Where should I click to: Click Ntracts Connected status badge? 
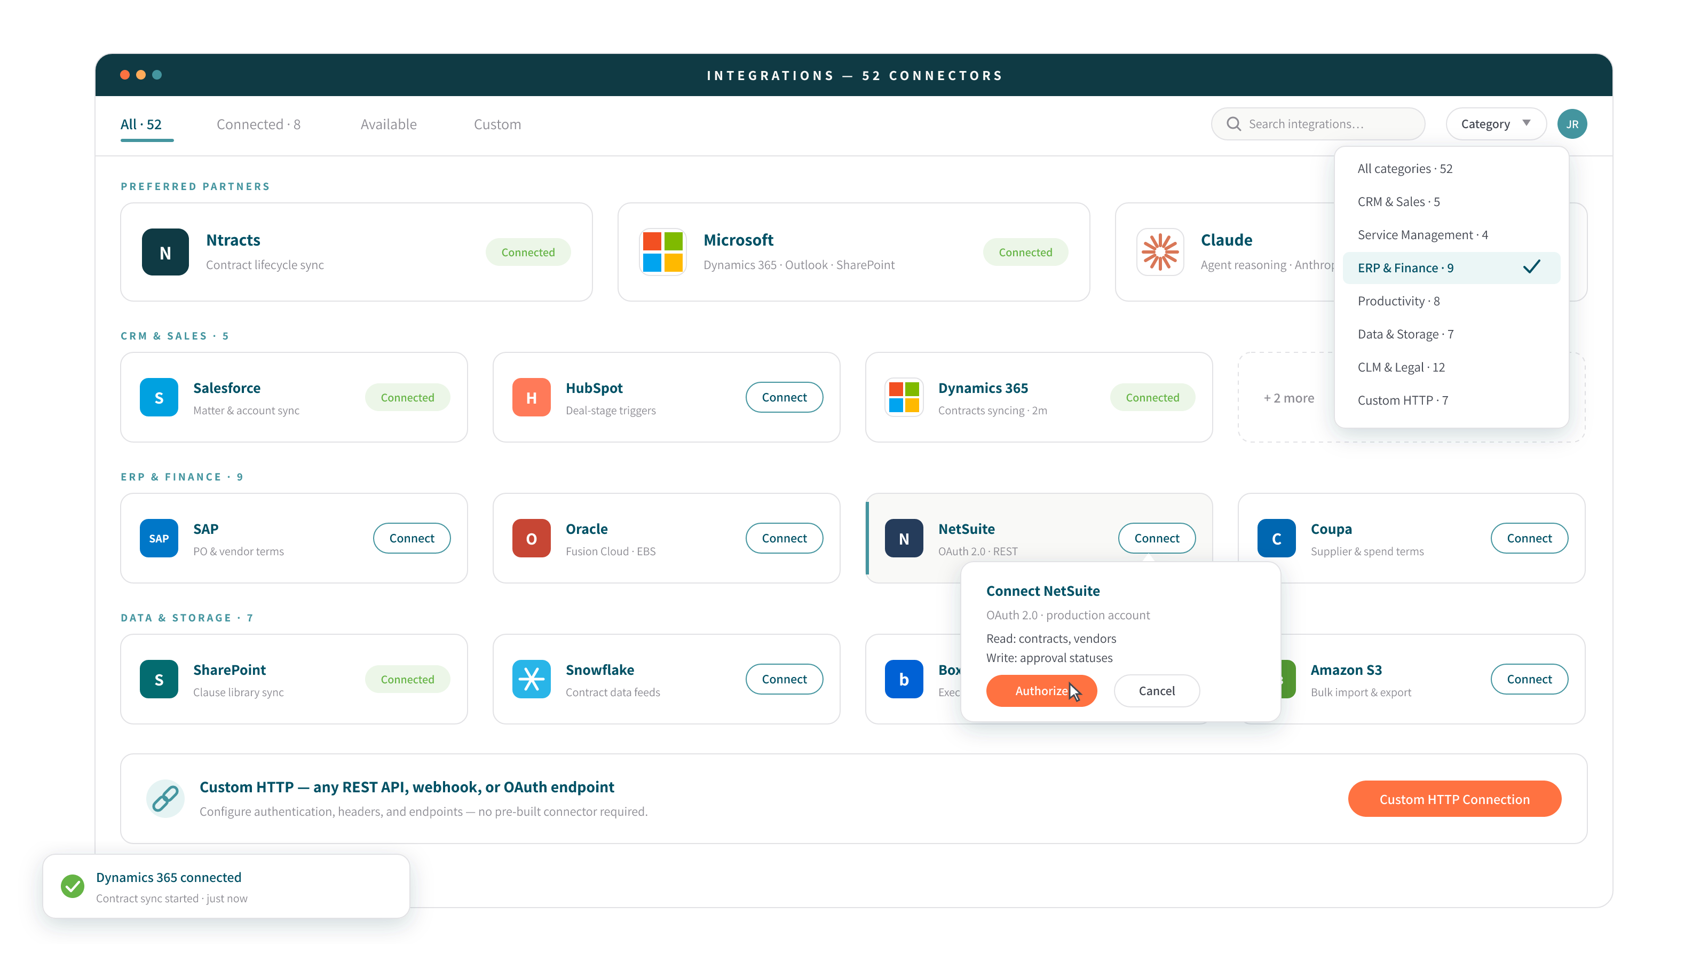coord(528,252)
